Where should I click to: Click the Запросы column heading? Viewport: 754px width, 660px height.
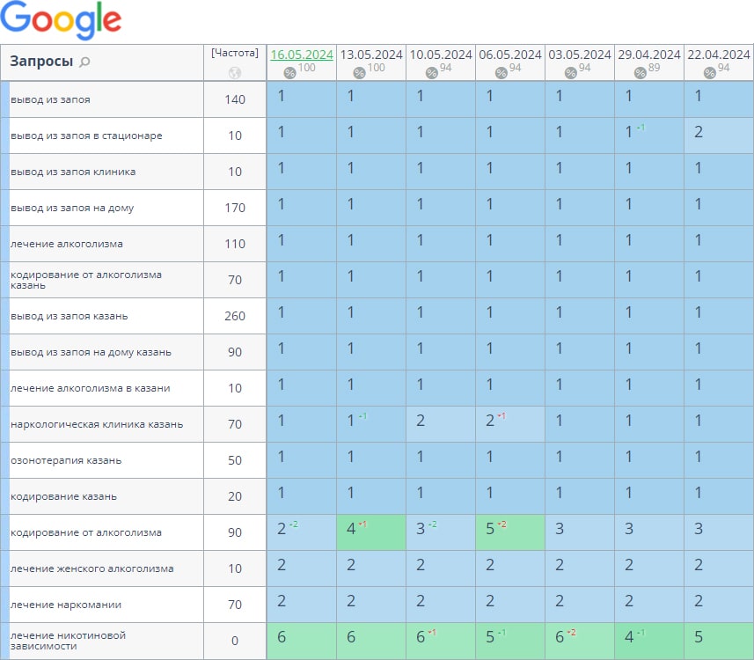[40, 62]
